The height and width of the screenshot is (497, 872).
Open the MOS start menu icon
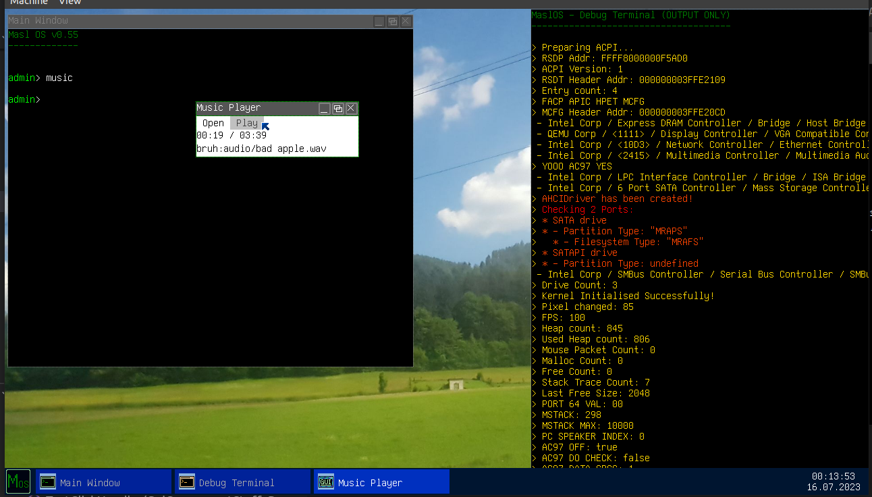(18, 481)
